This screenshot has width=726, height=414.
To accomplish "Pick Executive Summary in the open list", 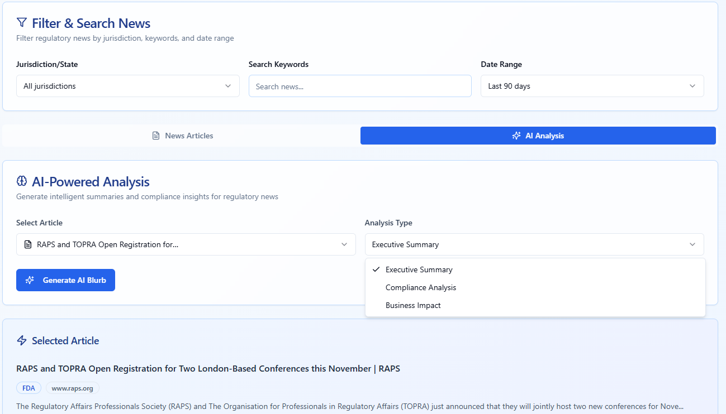I will [x=419, y=269].
